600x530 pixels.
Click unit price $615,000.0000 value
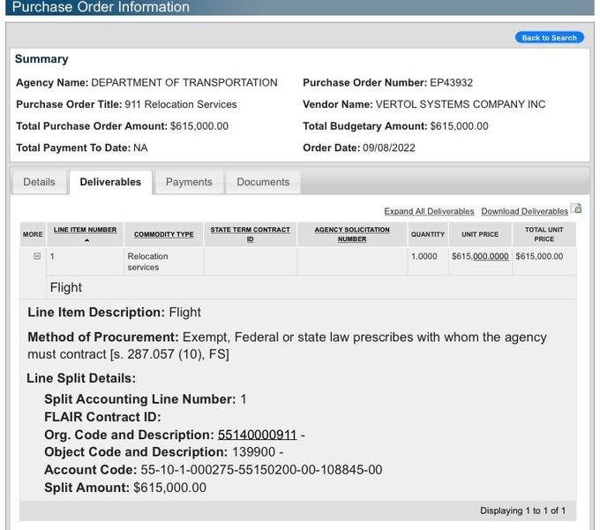[x=480, y=256]
